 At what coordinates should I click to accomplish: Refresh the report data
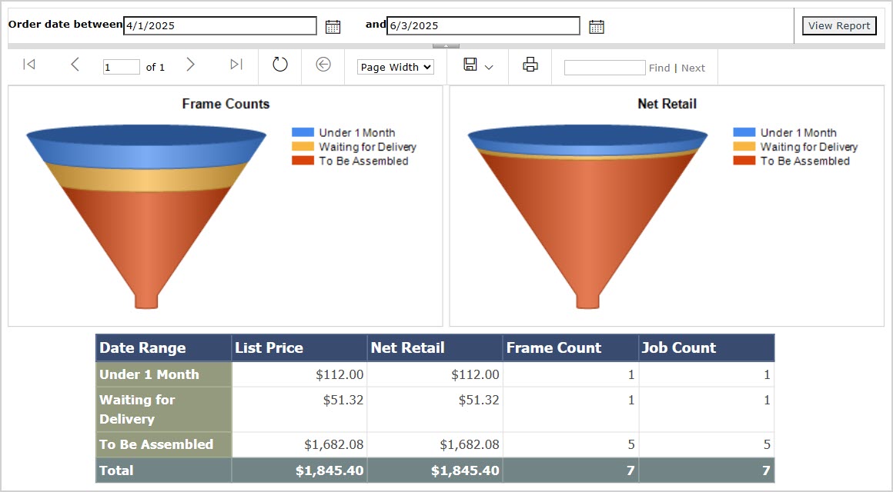tap(279, 66)
